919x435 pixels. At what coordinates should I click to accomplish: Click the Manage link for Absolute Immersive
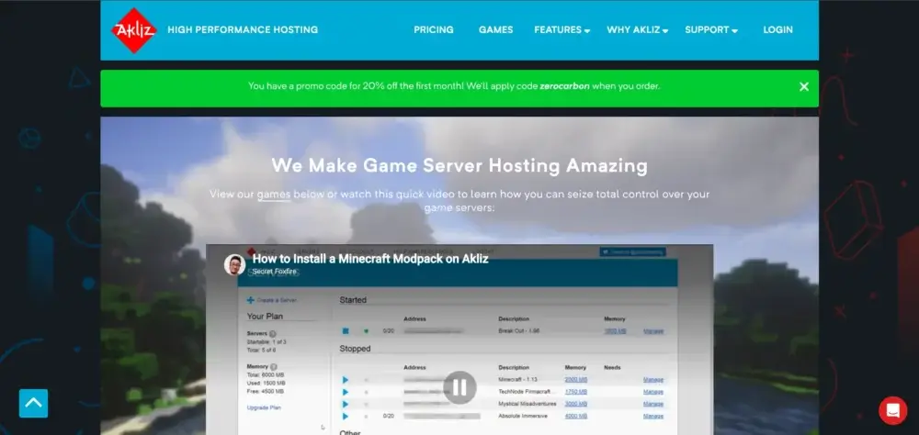tap(653, 417)
